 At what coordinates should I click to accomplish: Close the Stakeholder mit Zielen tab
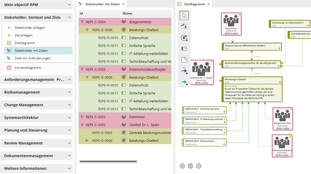(x=123, y=4)
